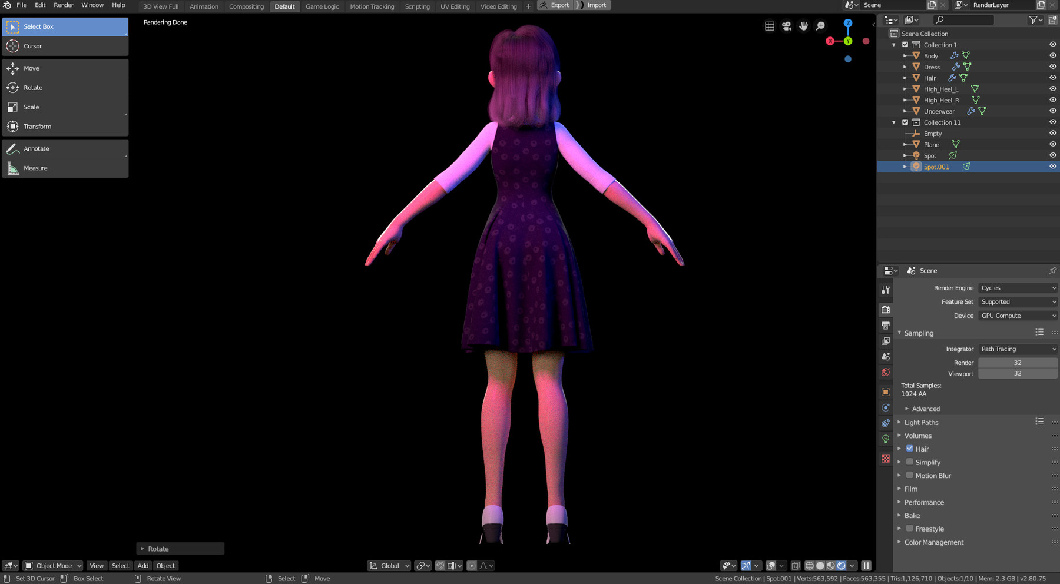Hide the Dress object in outliner

click(1053, 67)
